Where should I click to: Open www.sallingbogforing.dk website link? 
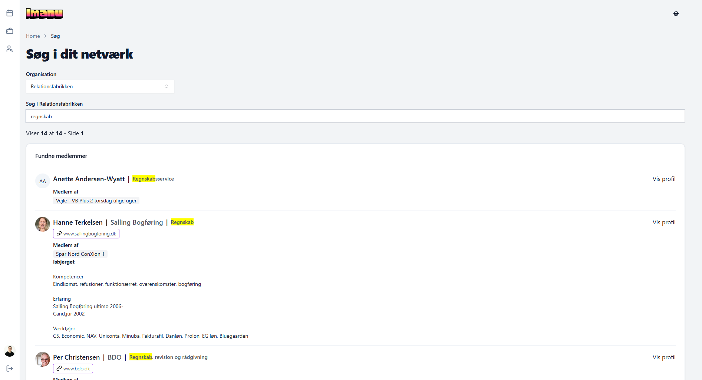tap(89, 234)
